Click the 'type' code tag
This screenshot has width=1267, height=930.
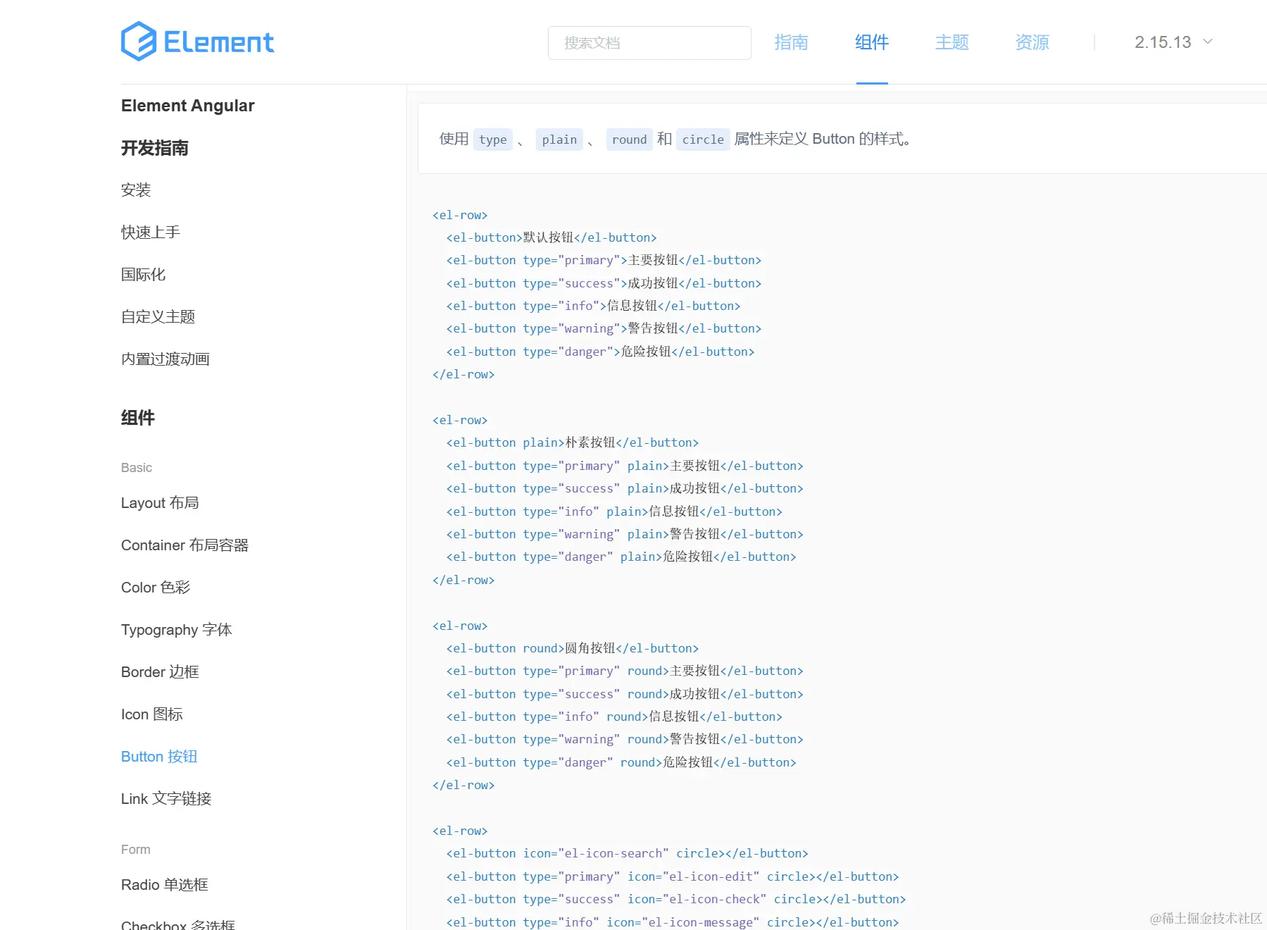[493, 139]
